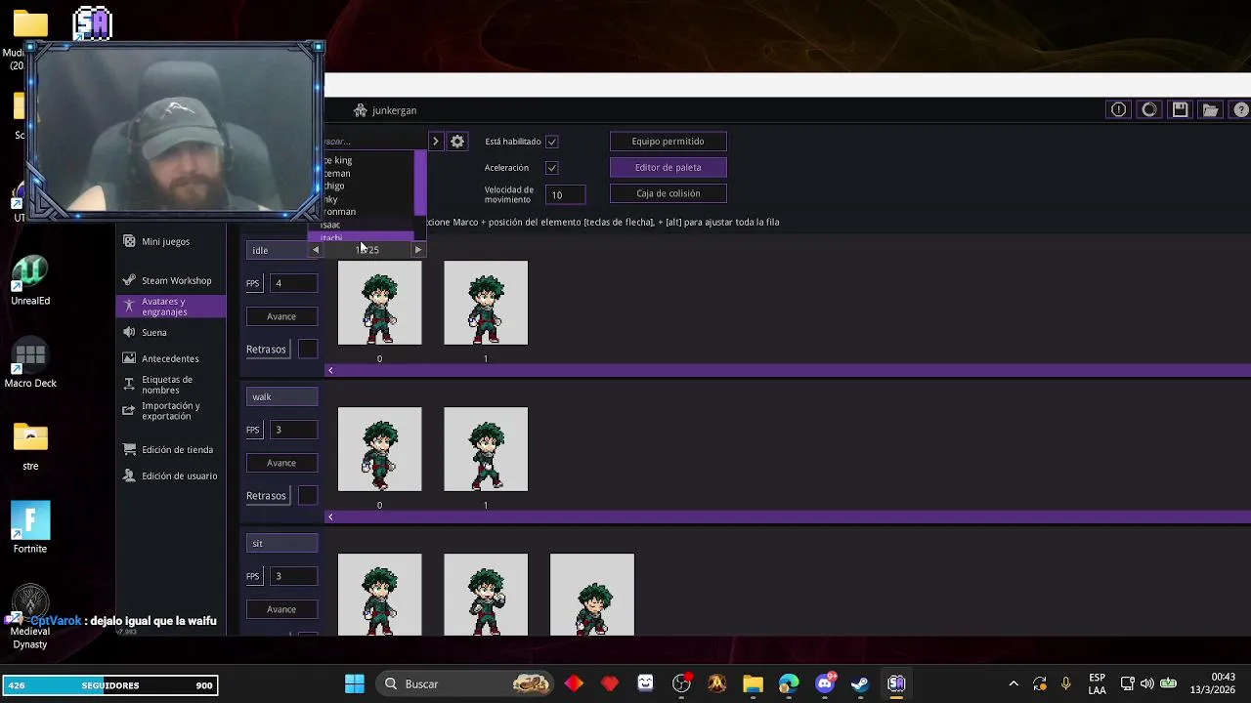Open the yellow folder at desktop top-left
The image size is (1251, 703).
coord(30,24)
